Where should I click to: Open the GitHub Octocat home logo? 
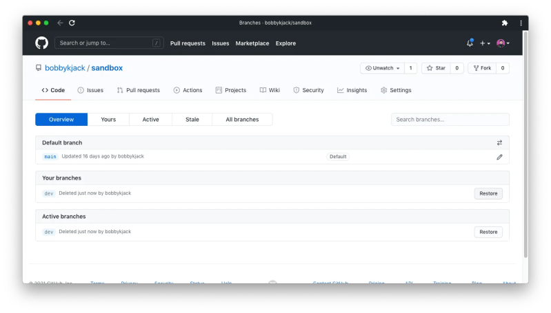click(41, 43)
